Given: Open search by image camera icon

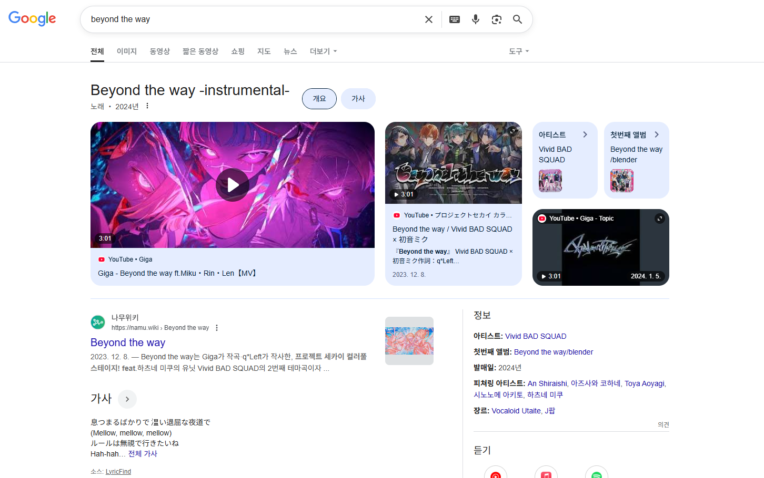Looking at the screenshot, I should [x=497, y=19].
